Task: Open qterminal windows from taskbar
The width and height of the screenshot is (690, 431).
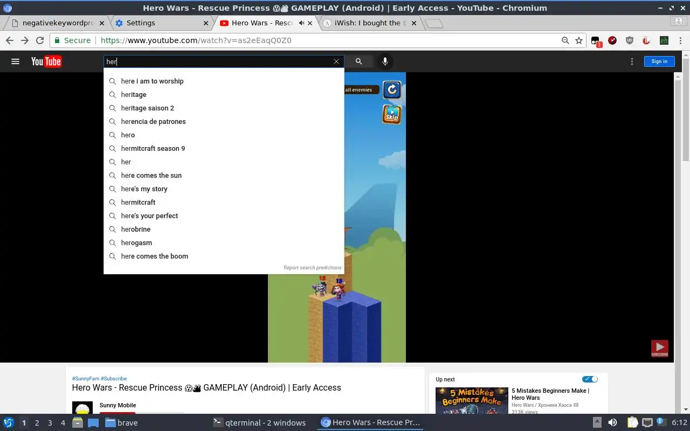Action: (x=260, y=423)
